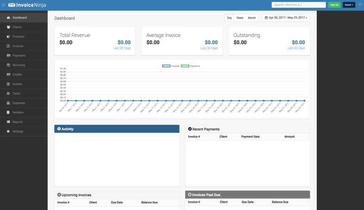Go to Vendors in the sidebar

[24, 113]
